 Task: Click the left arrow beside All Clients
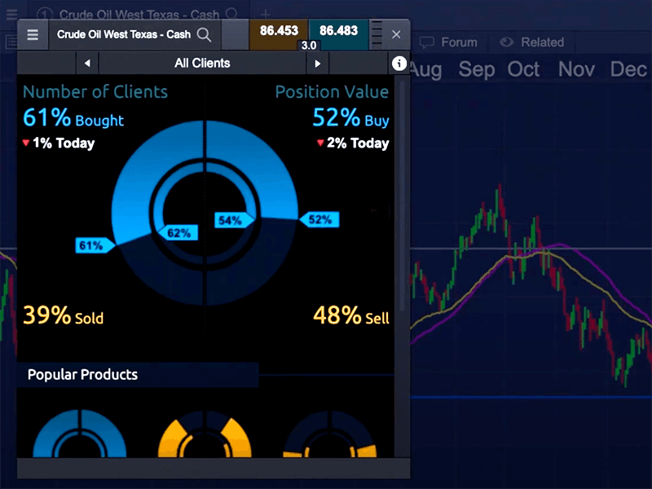click(88, 63)
